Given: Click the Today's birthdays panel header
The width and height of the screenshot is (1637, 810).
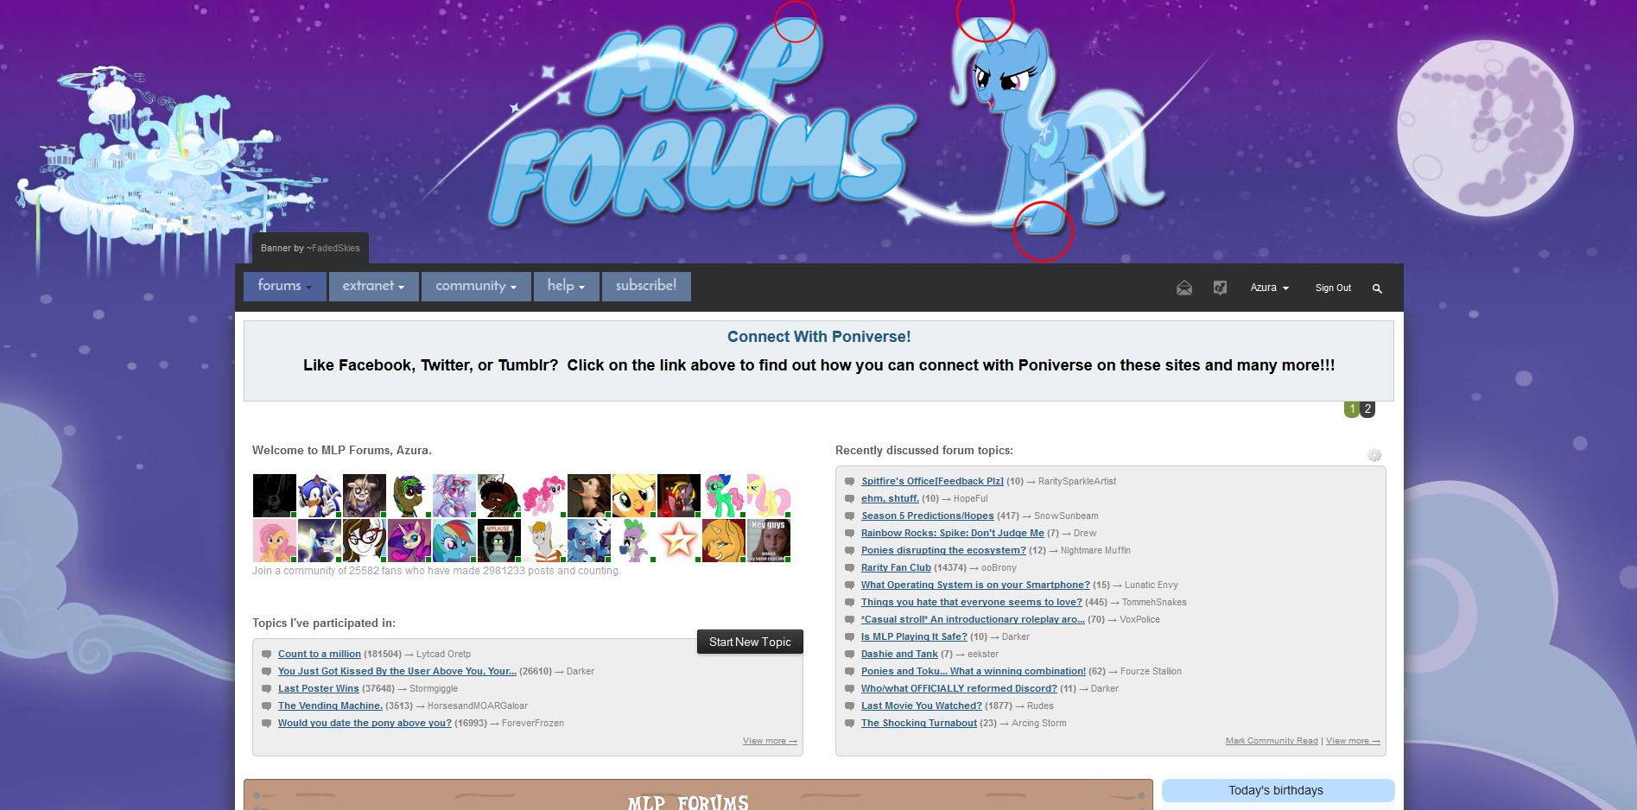Looking at the screenshot, I should pyautogui.click(x=1278, y=790).
